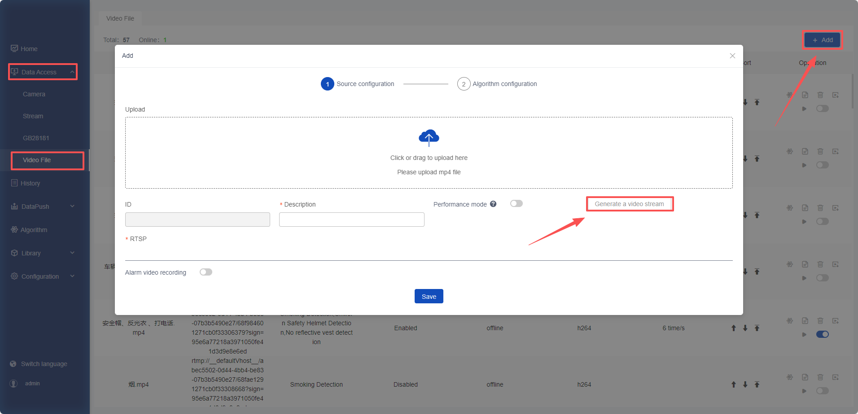The image size is (858, 414).
Task: Click the Home icon in sidebar
Action: pos(14,48)
